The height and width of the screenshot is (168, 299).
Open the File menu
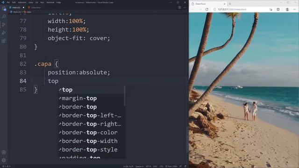[x=8, y=2]
